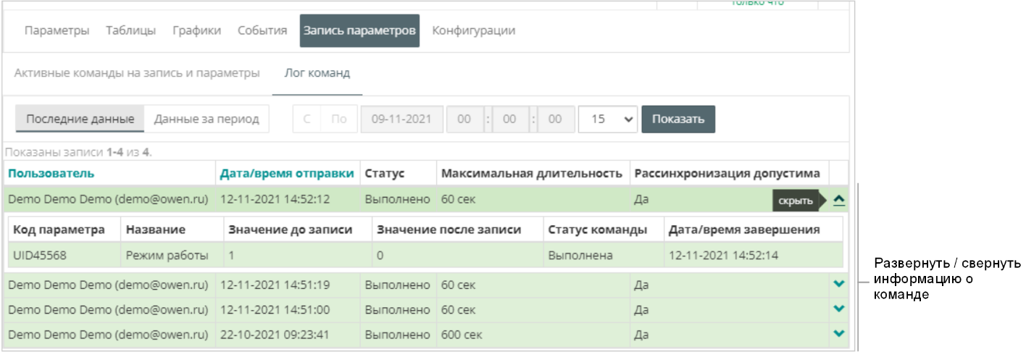Sort by Пользователь column header

(x=51, y=173)
